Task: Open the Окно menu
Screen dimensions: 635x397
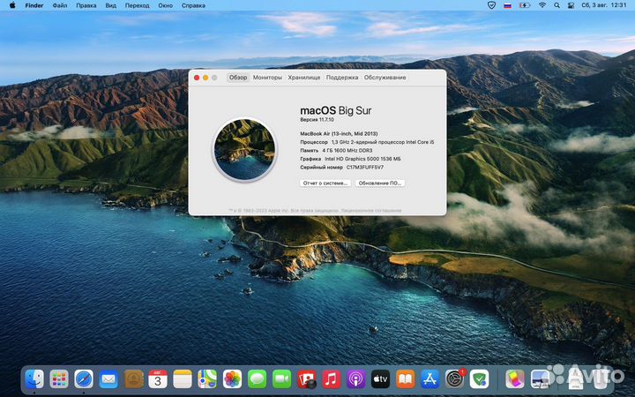Action: tap(165, 5)
